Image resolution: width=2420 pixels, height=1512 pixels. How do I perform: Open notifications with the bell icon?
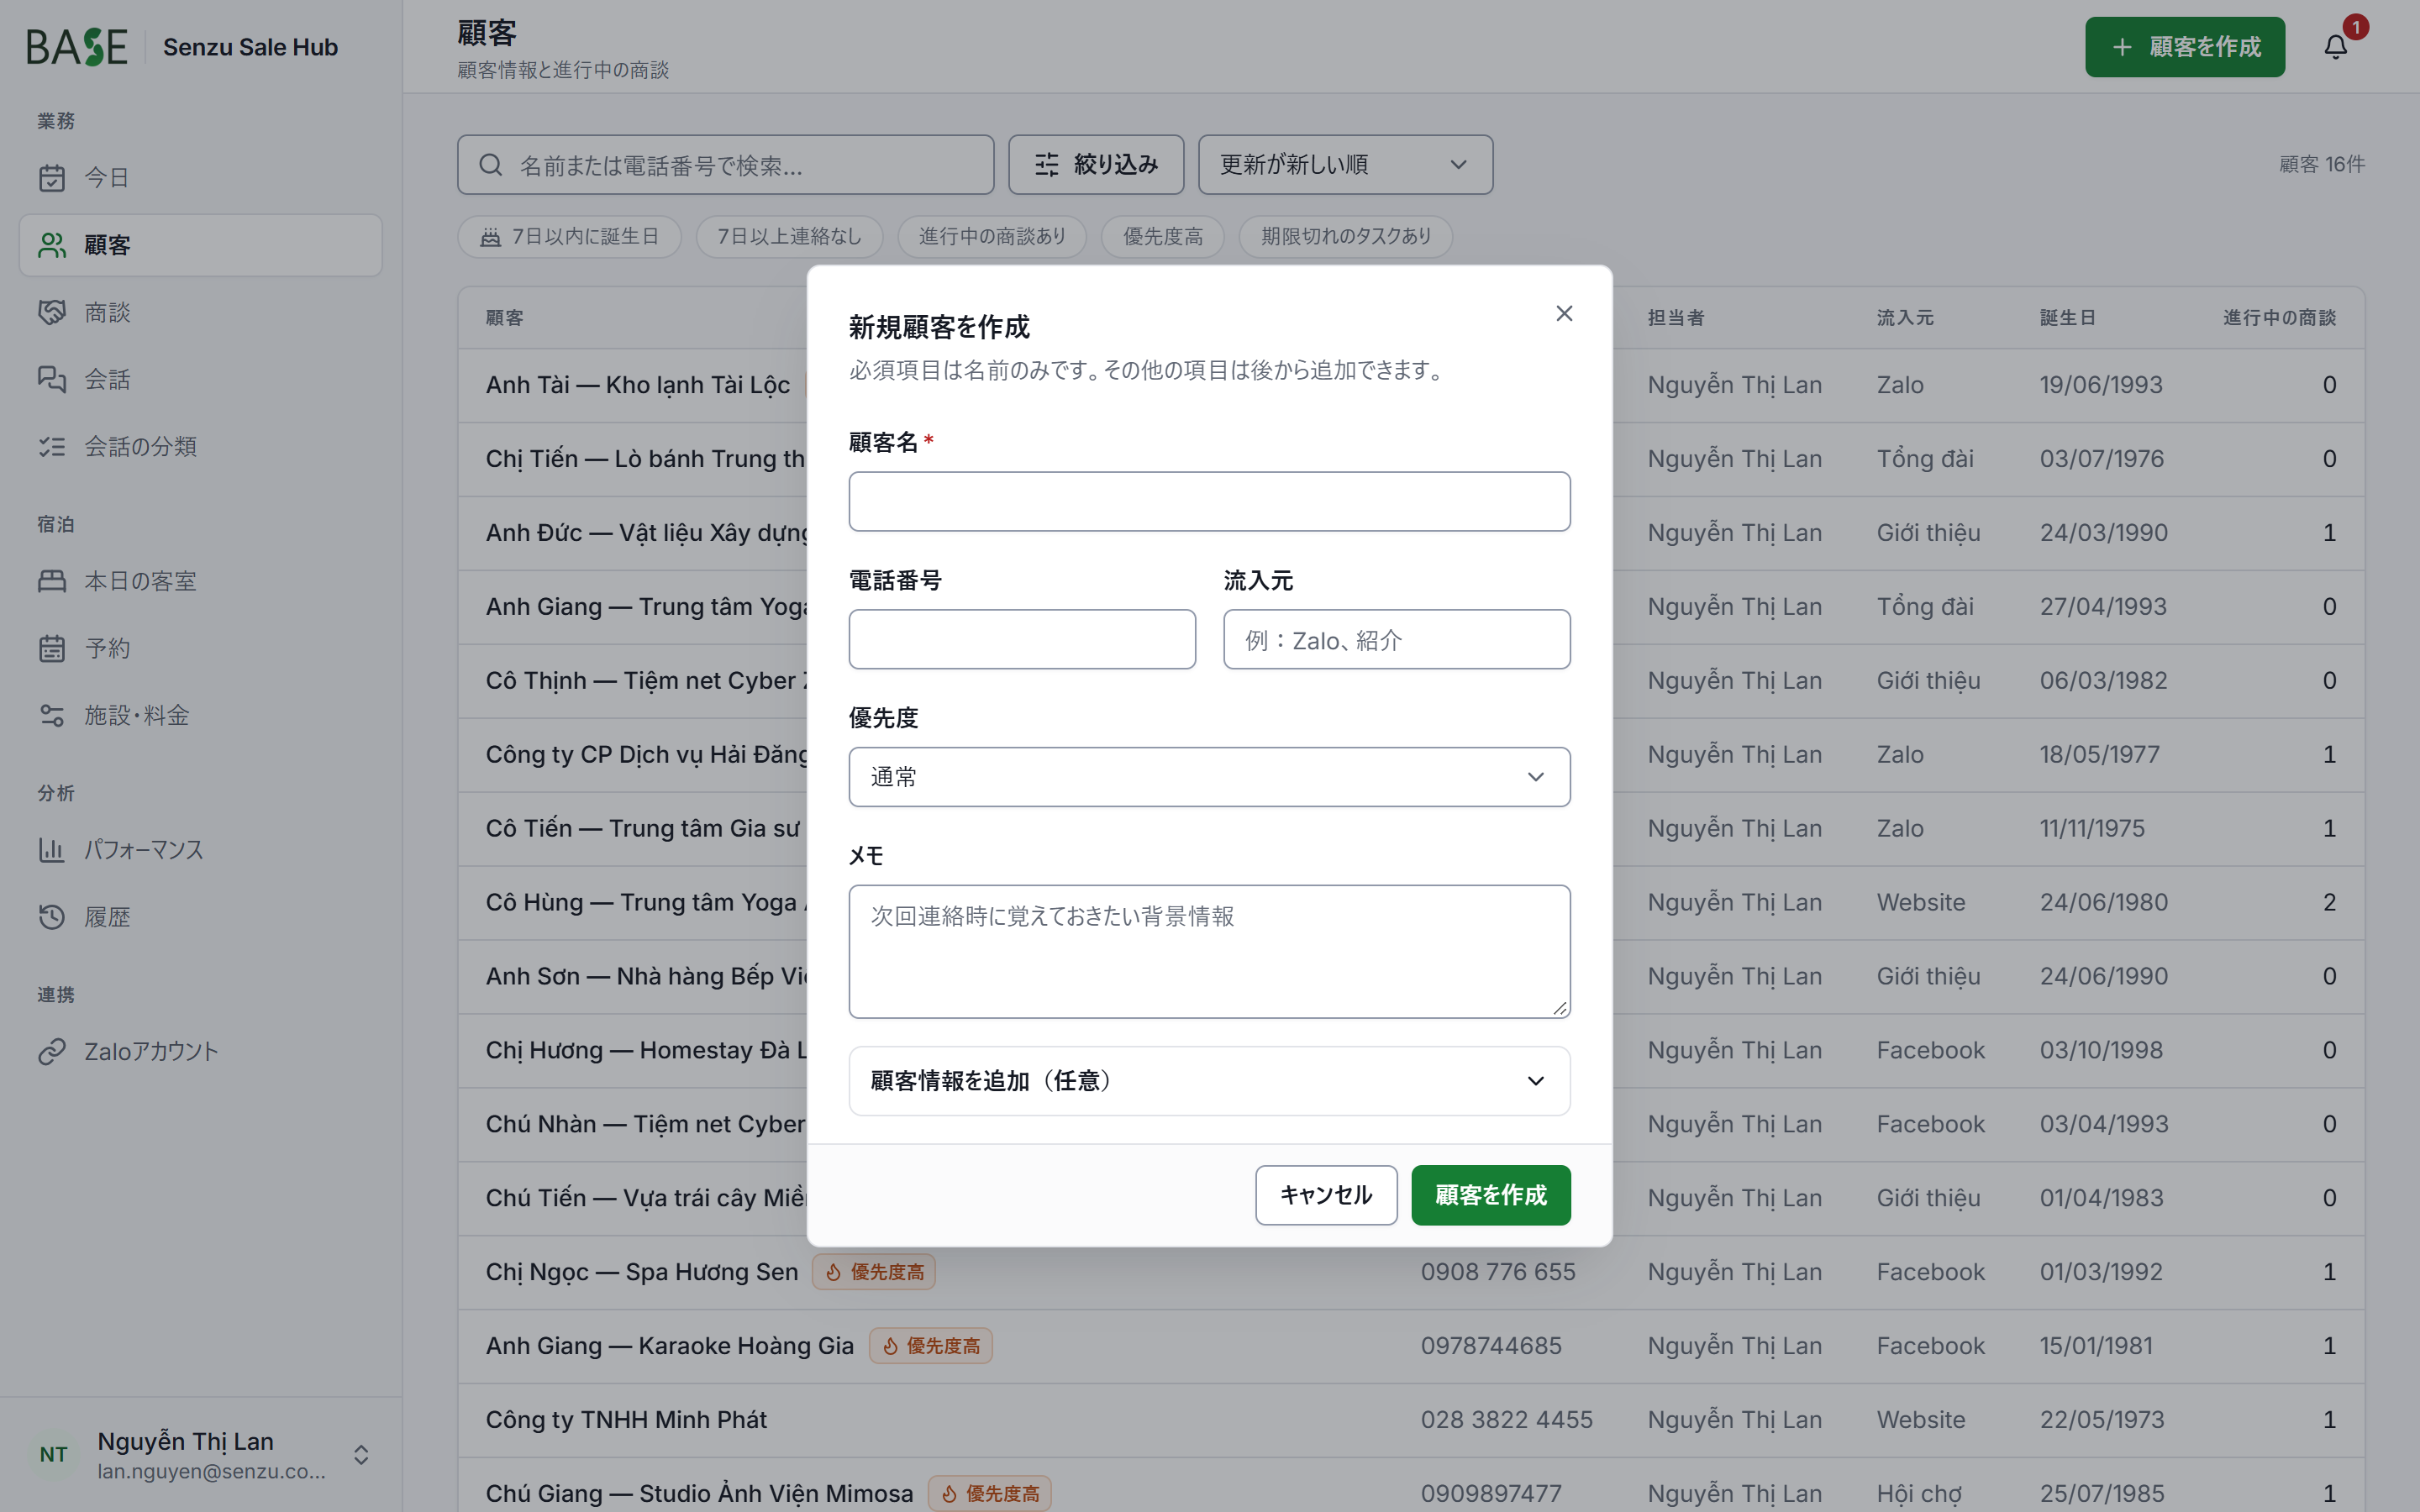coord(2335,47)
